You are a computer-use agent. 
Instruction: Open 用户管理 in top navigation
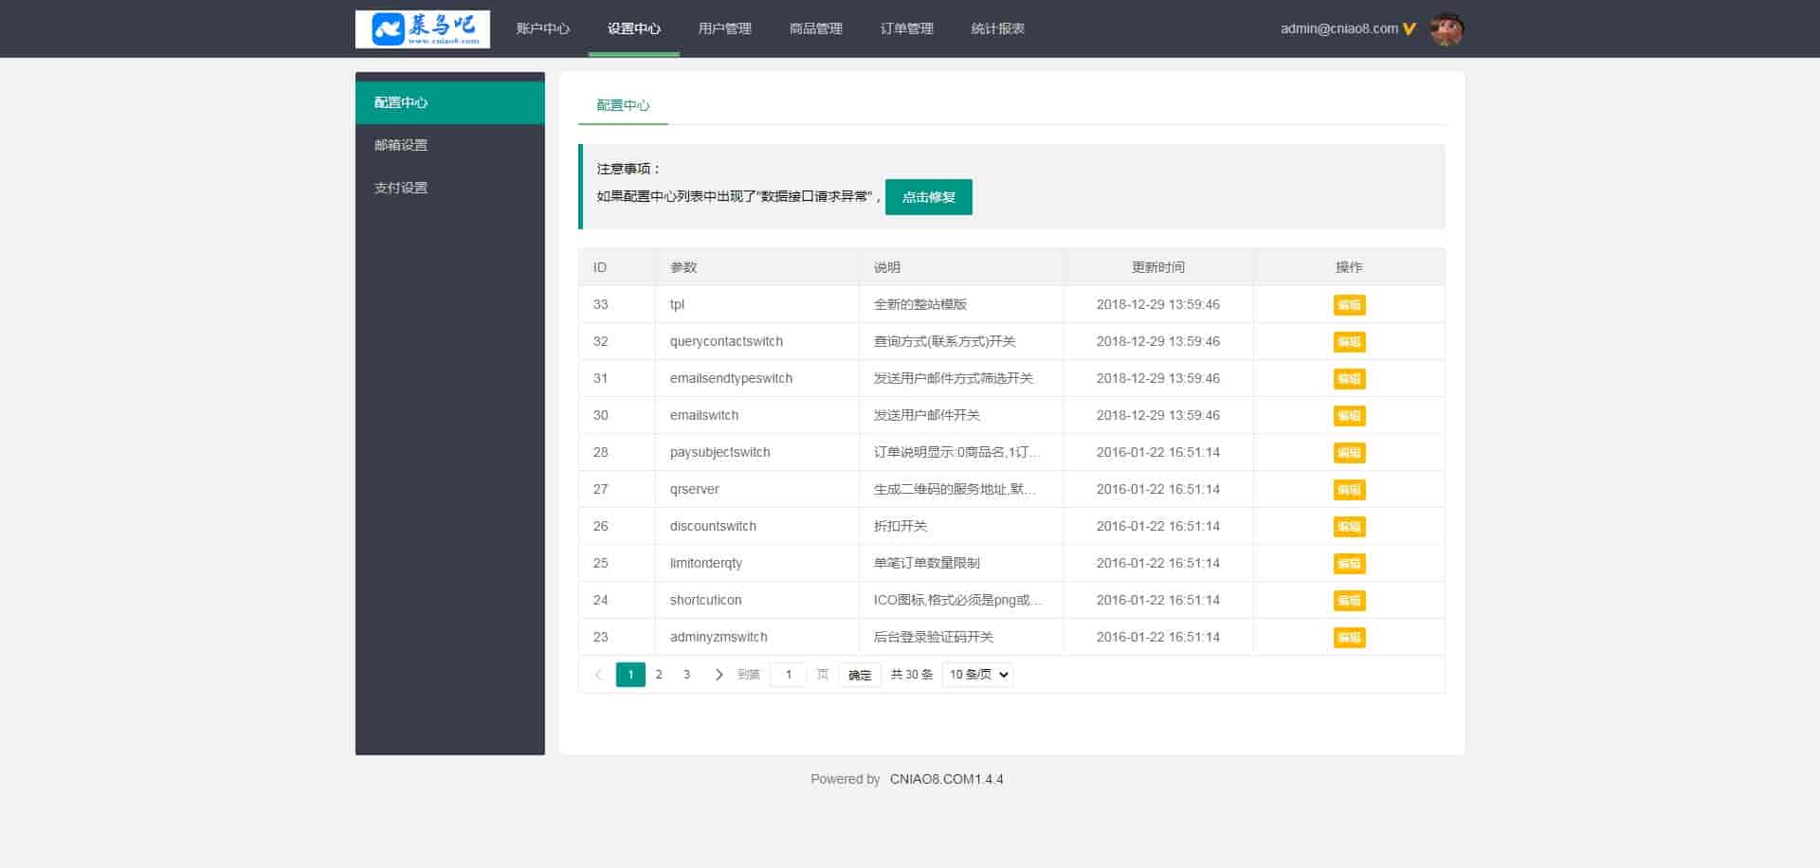tap(724, 28)
